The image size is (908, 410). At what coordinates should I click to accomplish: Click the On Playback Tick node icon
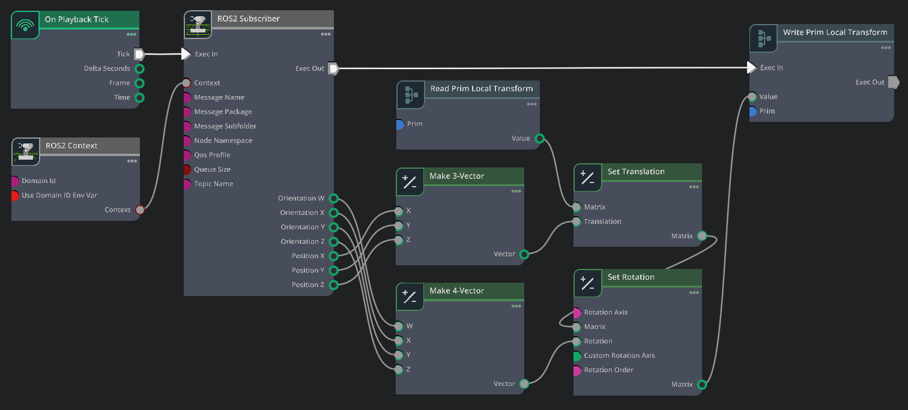point(25,25)
